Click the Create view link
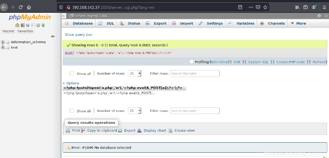Image resolution: width=329 pixels, height=158 pixels. coord(184,130)
